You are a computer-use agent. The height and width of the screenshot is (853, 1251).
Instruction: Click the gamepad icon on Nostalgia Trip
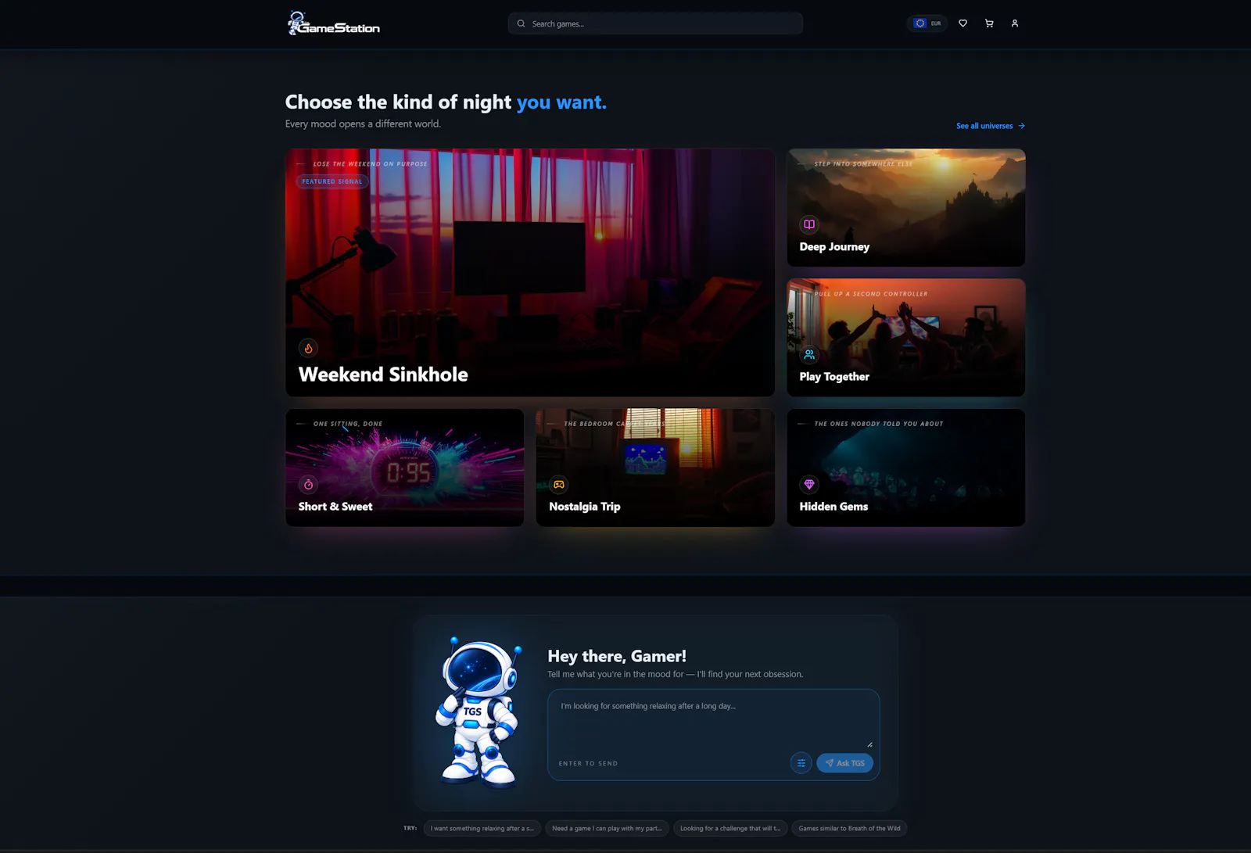tap(558, 485)
